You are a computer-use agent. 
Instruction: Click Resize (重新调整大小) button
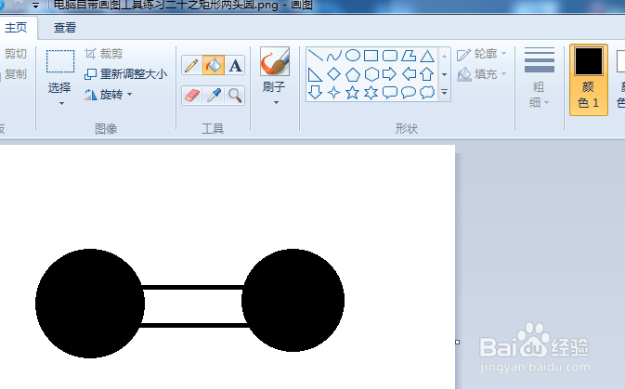coord(126,74)
